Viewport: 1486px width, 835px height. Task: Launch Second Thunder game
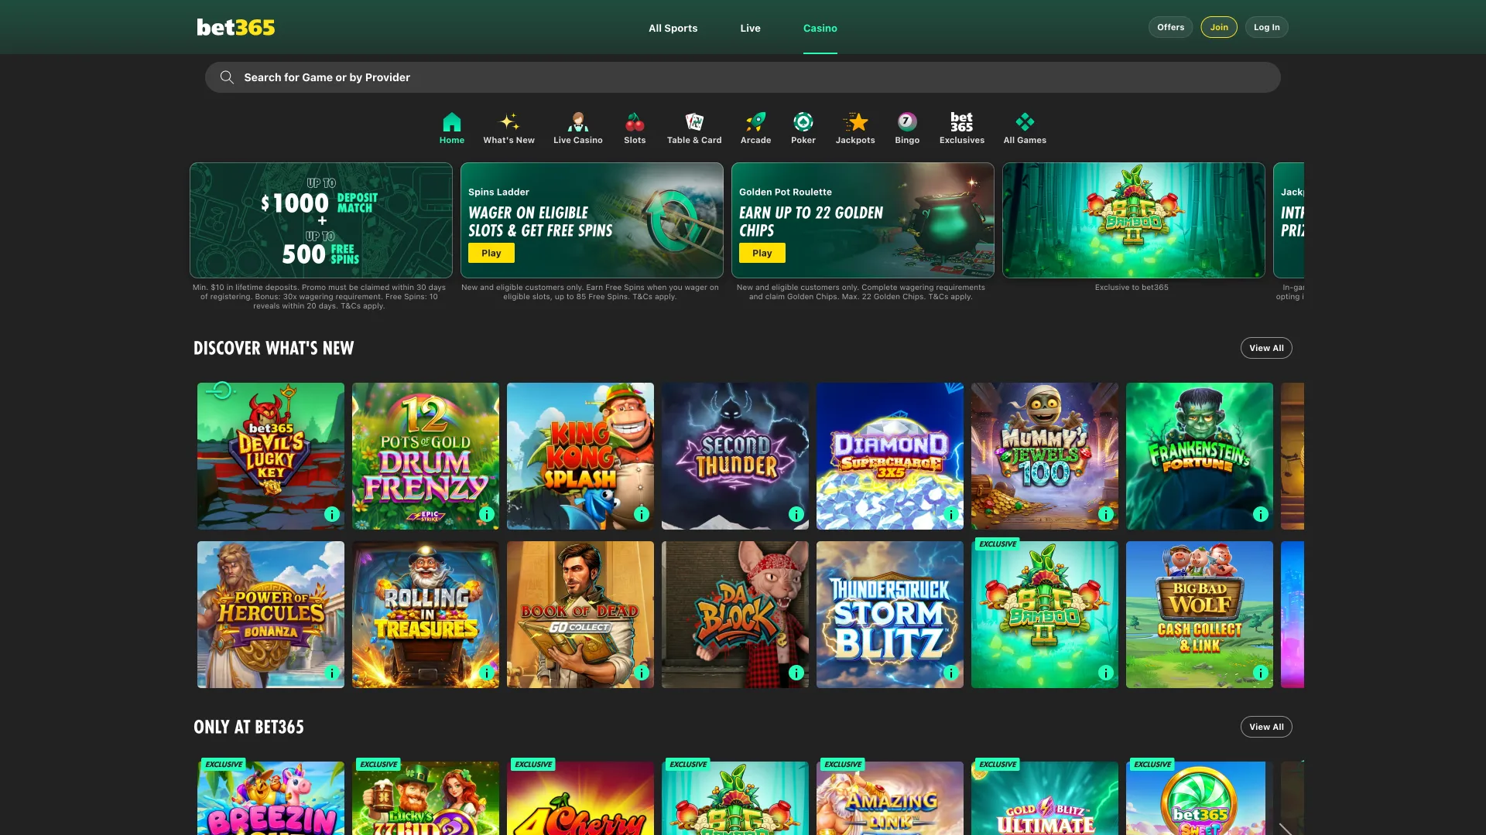pos(735,456)
